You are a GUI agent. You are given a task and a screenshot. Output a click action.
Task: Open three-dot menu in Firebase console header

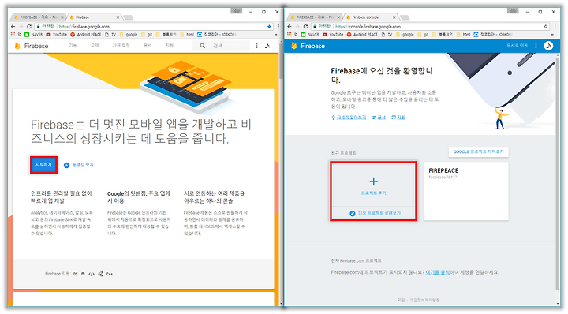click(x=536, y=46)
